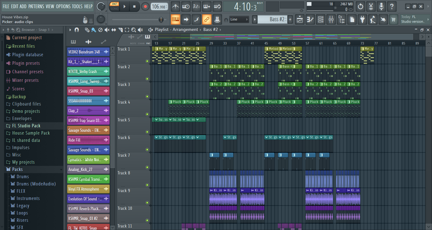The width and height of the screenshot is (432, 230).
Task: Select the Zoom magnifier tool in Playlist
Action: click(x=134, y=30)
